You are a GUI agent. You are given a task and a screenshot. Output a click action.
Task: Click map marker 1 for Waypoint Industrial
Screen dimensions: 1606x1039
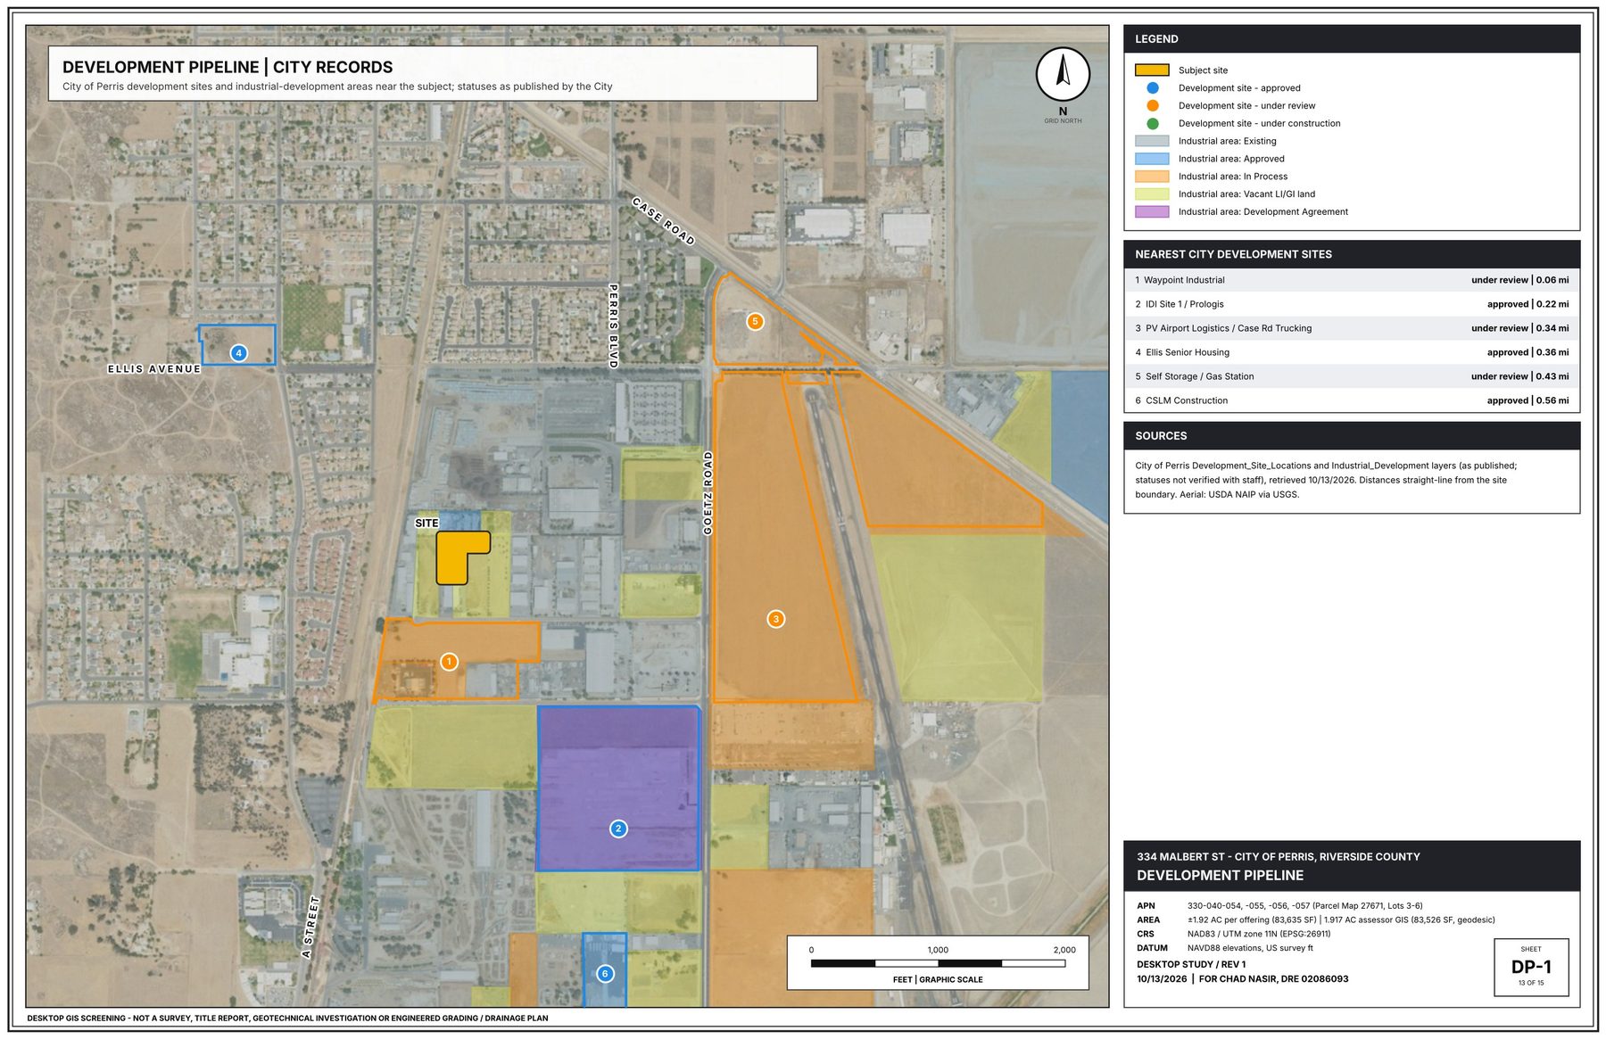pos(450,662)
